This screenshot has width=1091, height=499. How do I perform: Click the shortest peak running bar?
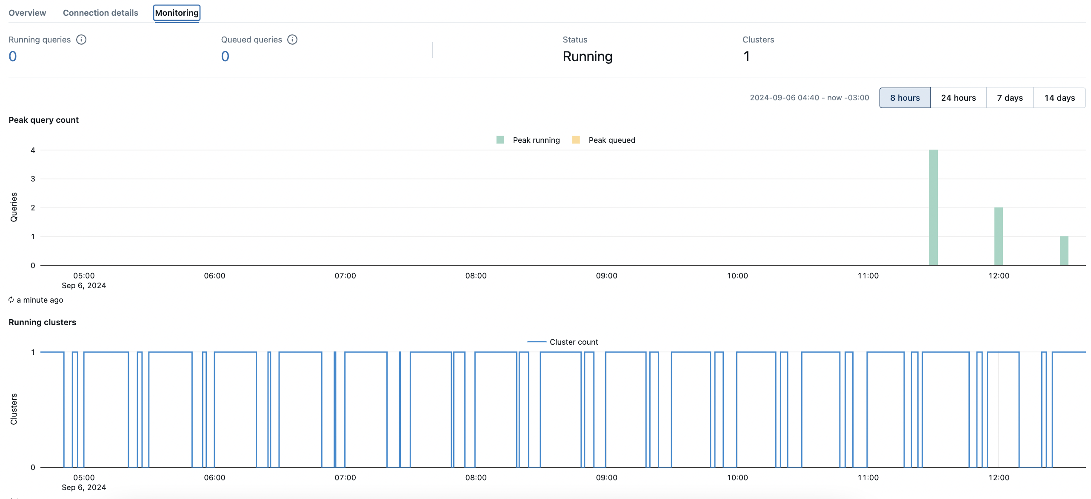click(1064, 251)
